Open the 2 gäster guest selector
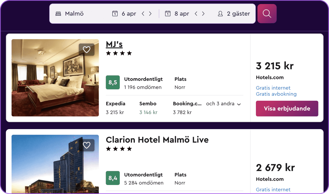Image resolution: width=329 pixels, height=194 pixels. click(238, 14)
